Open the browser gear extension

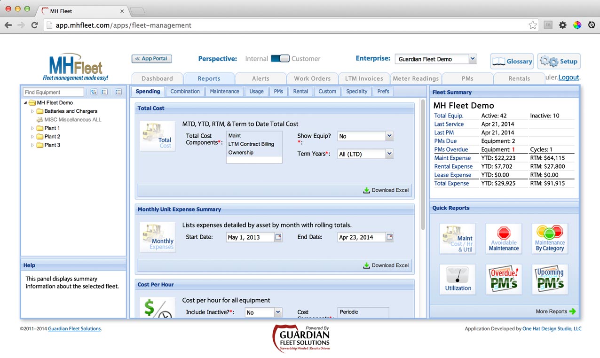[x=562, y=25]
